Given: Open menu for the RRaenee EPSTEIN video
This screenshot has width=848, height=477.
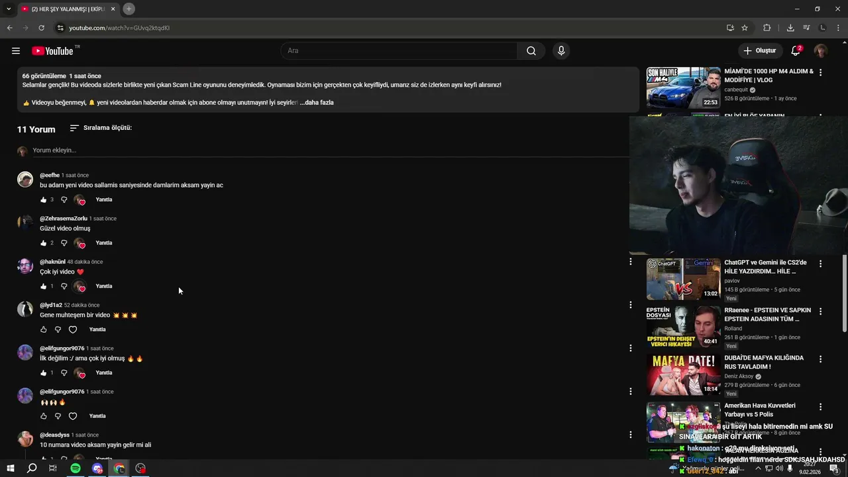Looking at the screenshot, I should (821, 311).
